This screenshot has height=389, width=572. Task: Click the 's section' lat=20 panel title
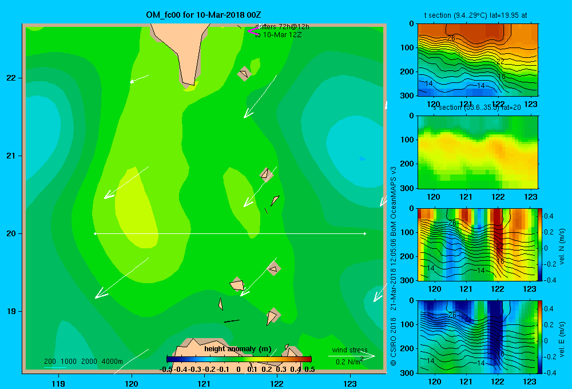coord(477,108)
